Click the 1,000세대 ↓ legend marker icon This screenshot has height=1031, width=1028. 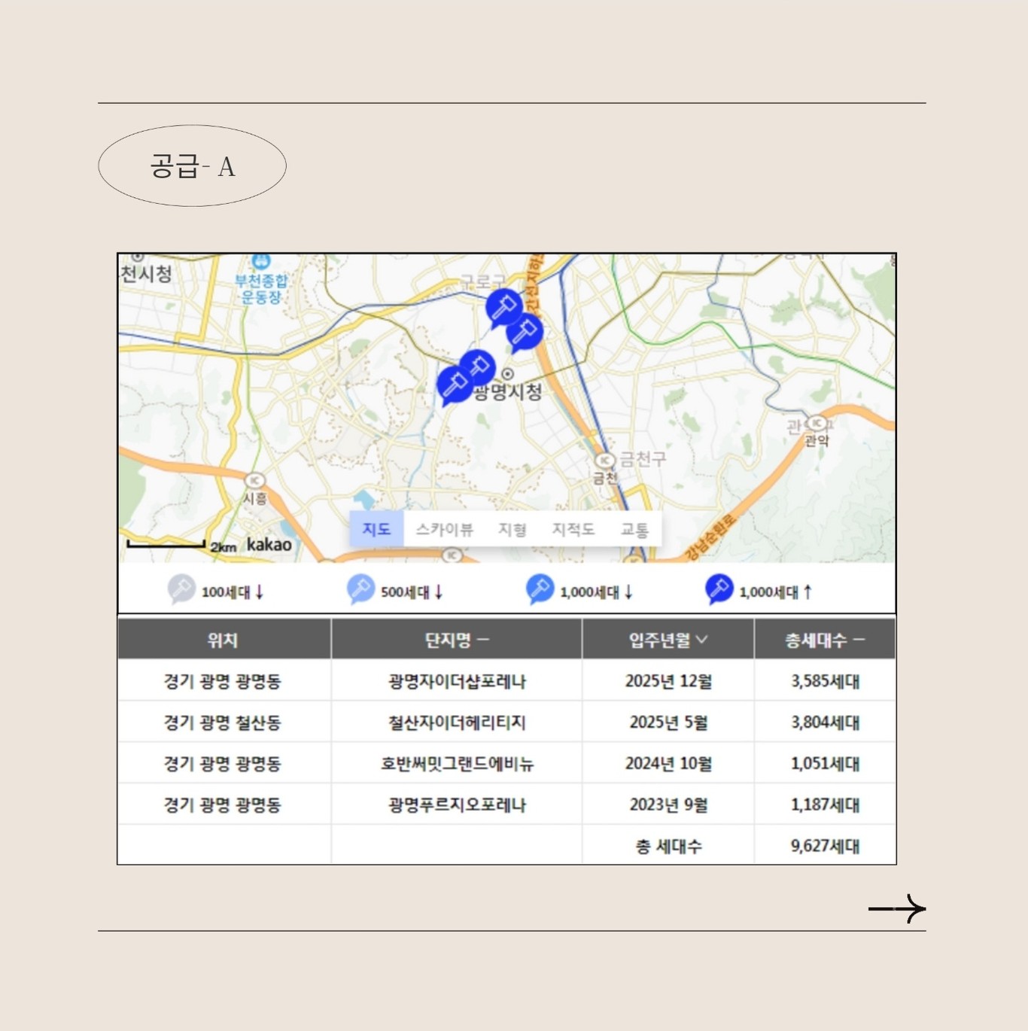540,588
